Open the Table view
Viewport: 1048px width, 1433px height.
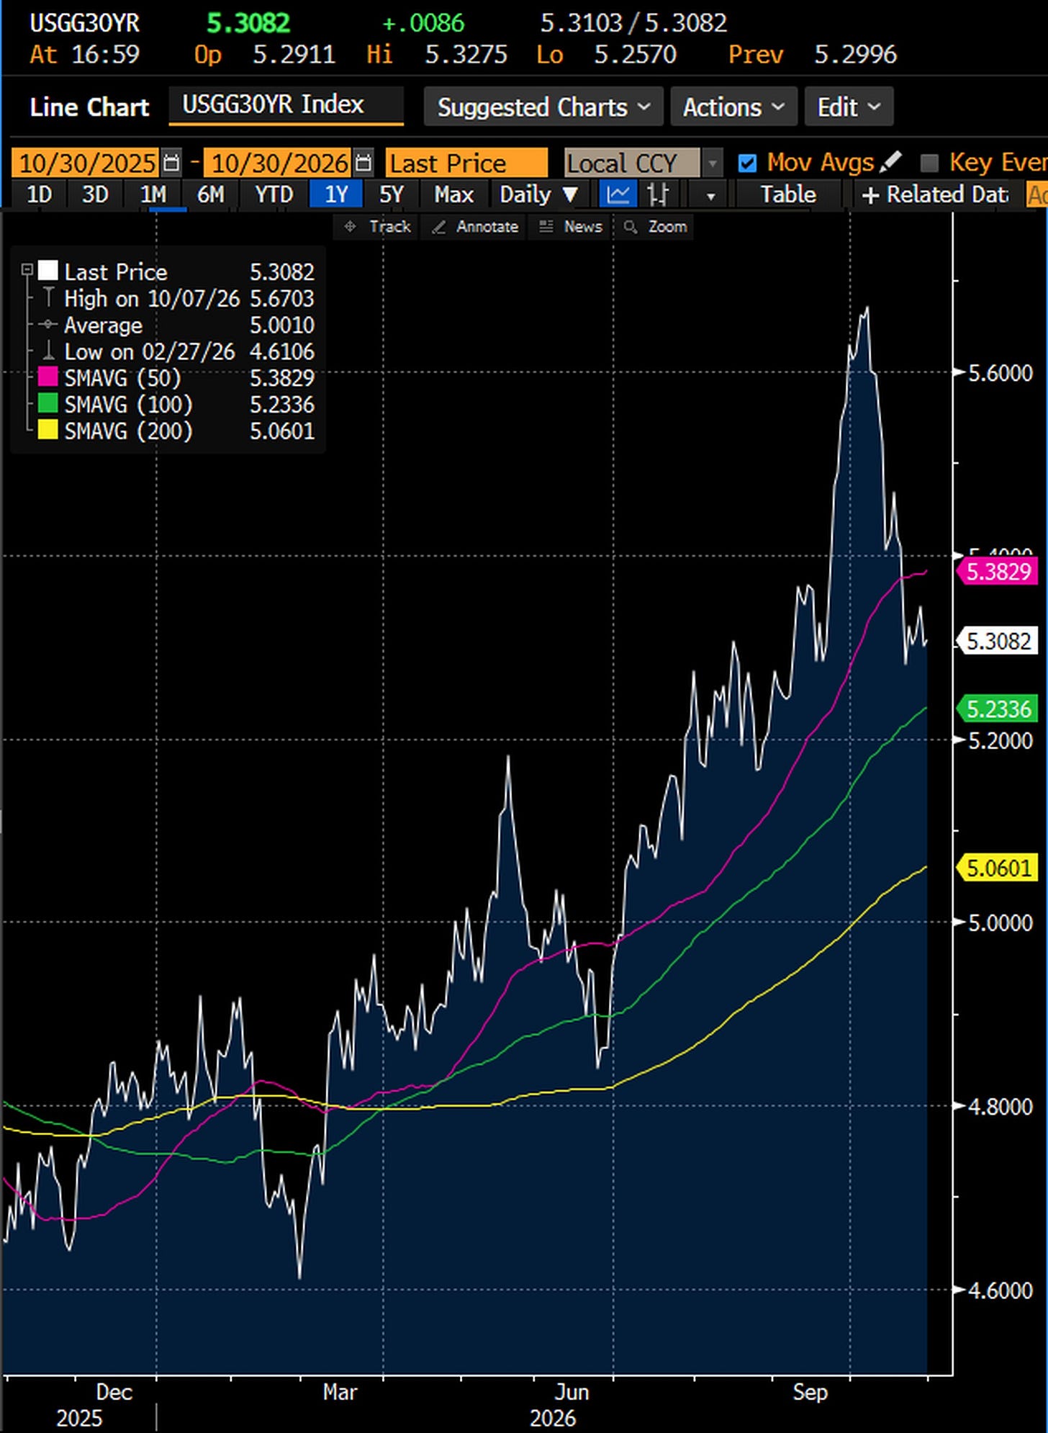tap(788, 194)
